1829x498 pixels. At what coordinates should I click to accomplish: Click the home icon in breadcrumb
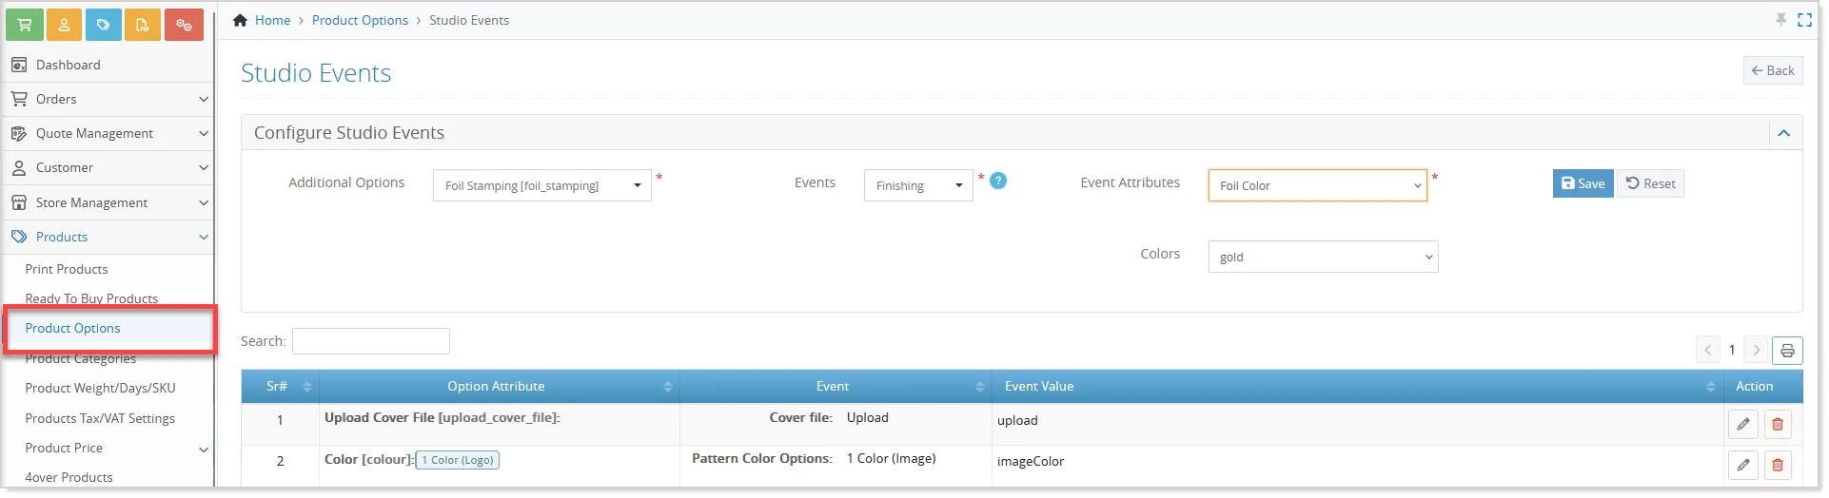pos(241,20)
